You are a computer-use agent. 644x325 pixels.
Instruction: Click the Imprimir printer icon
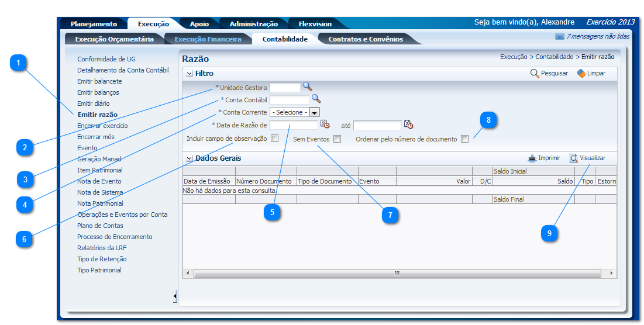click(532, 158)
